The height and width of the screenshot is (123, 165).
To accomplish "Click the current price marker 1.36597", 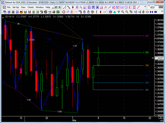I will [x=159, y=58].
